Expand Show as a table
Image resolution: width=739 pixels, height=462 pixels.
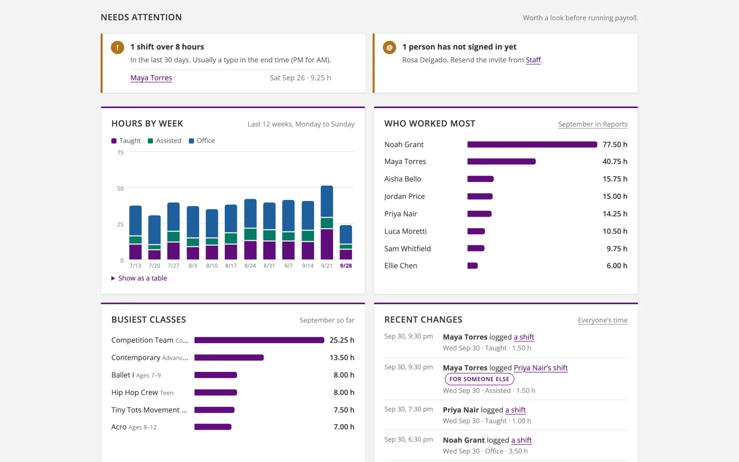(x=139, y=278)
